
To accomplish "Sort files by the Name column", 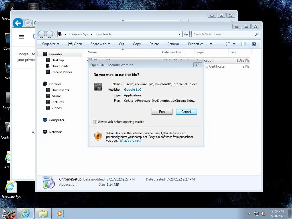I will coord(123,52).
